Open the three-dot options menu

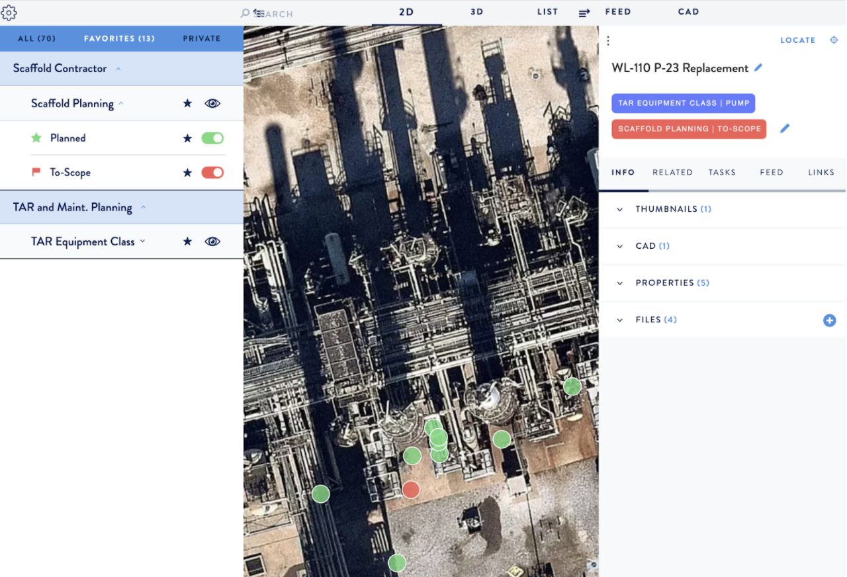(608, 40)
